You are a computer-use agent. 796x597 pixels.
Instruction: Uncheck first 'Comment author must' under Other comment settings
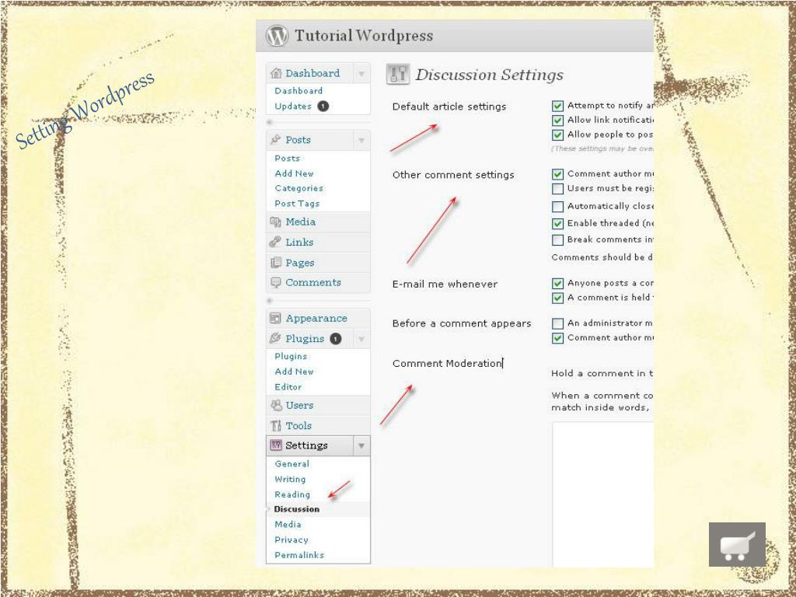(557, 174)
